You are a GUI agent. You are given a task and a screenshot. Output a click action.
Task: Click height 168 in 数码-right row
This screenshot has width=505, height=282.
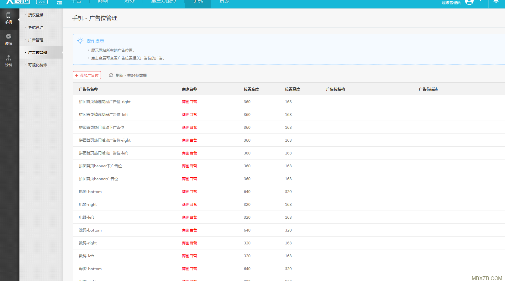[x=288, y=243]
